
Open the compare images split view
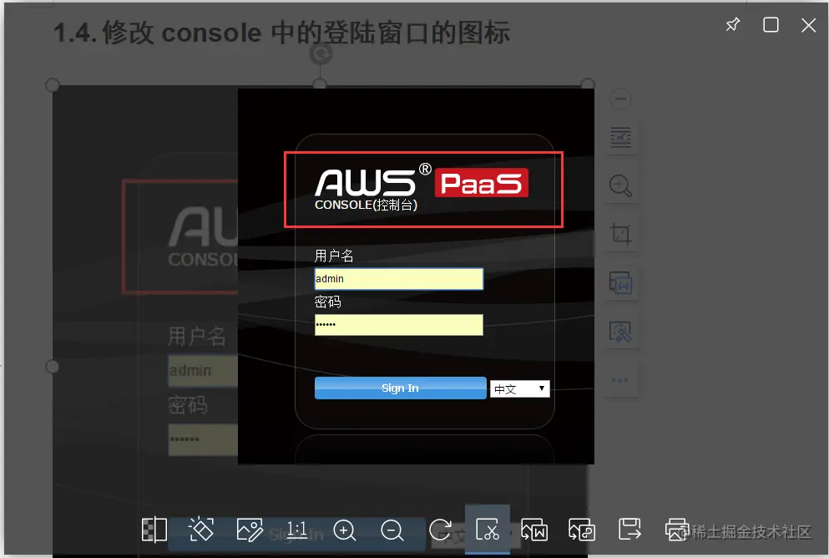[x=154, y=530]
